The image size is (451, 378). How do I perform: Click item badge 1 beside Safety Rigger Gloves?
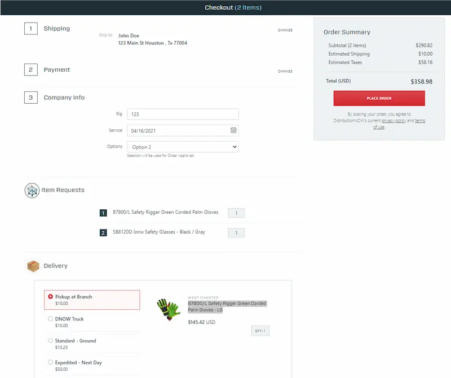[103, 213]
